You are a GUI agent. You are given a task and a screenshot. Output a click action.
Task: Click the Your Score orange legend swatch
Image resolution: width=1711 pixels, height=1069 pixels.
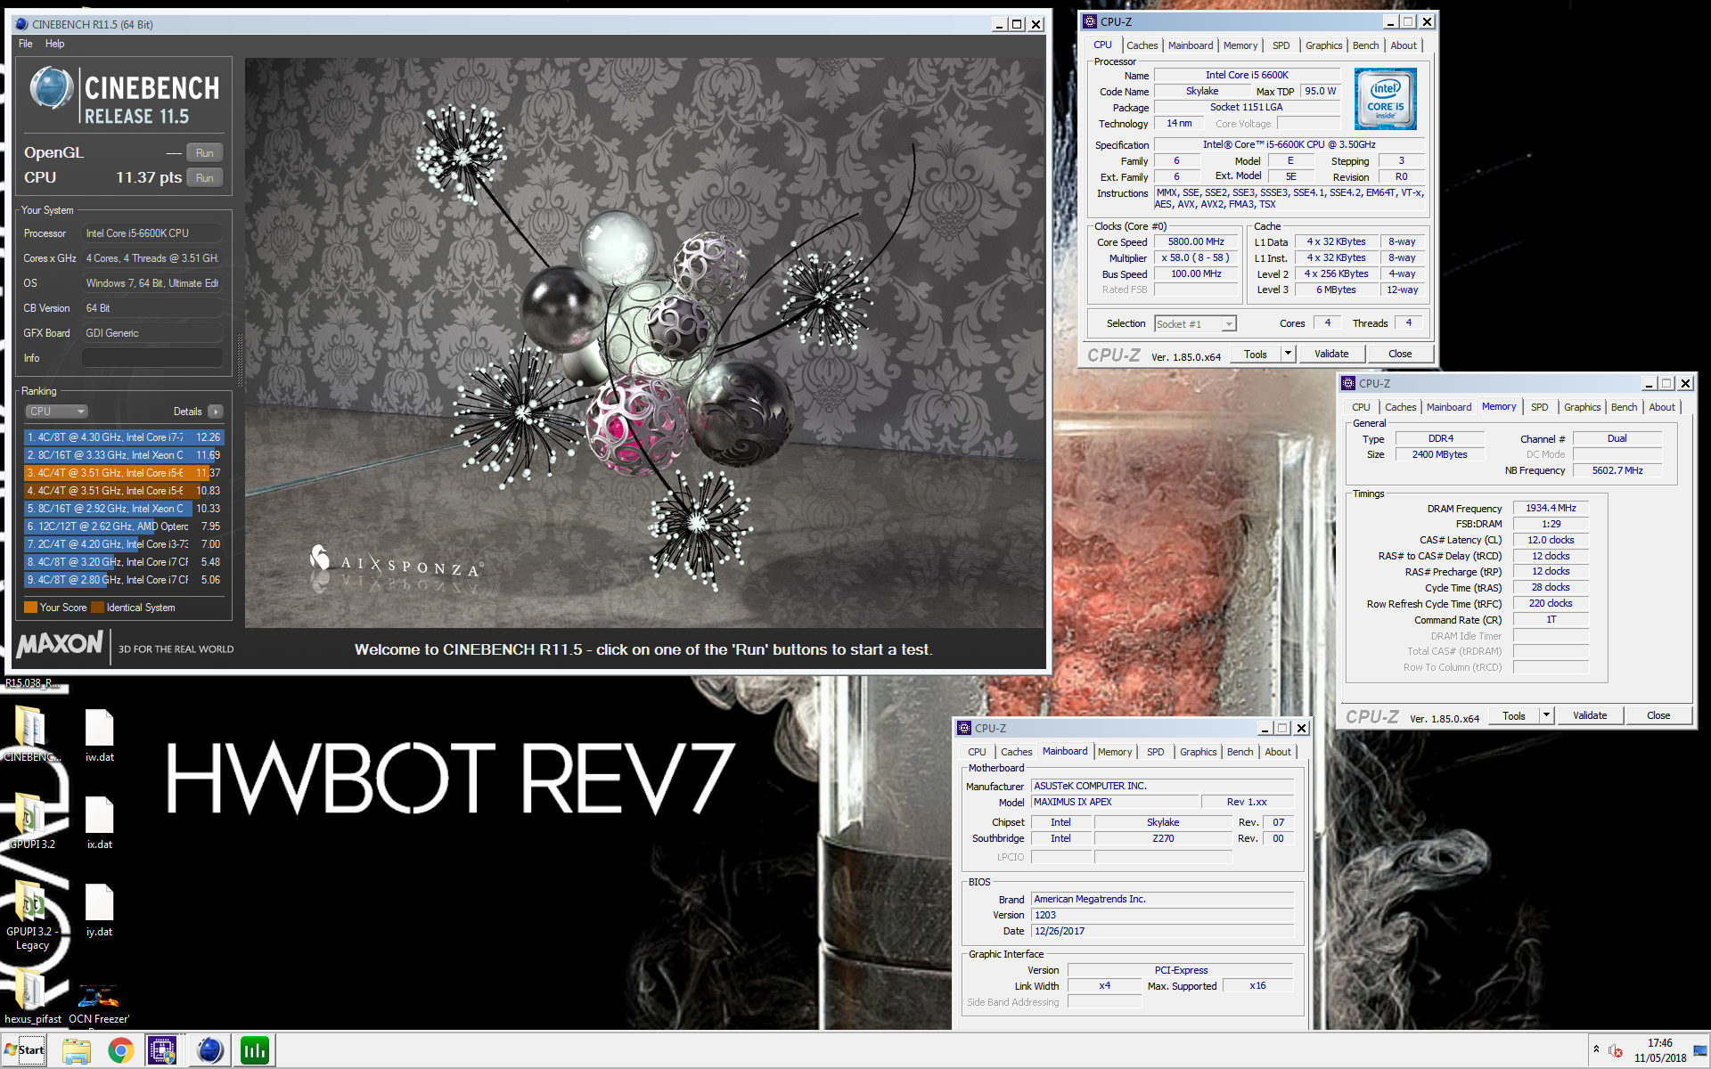pos(31,608)
